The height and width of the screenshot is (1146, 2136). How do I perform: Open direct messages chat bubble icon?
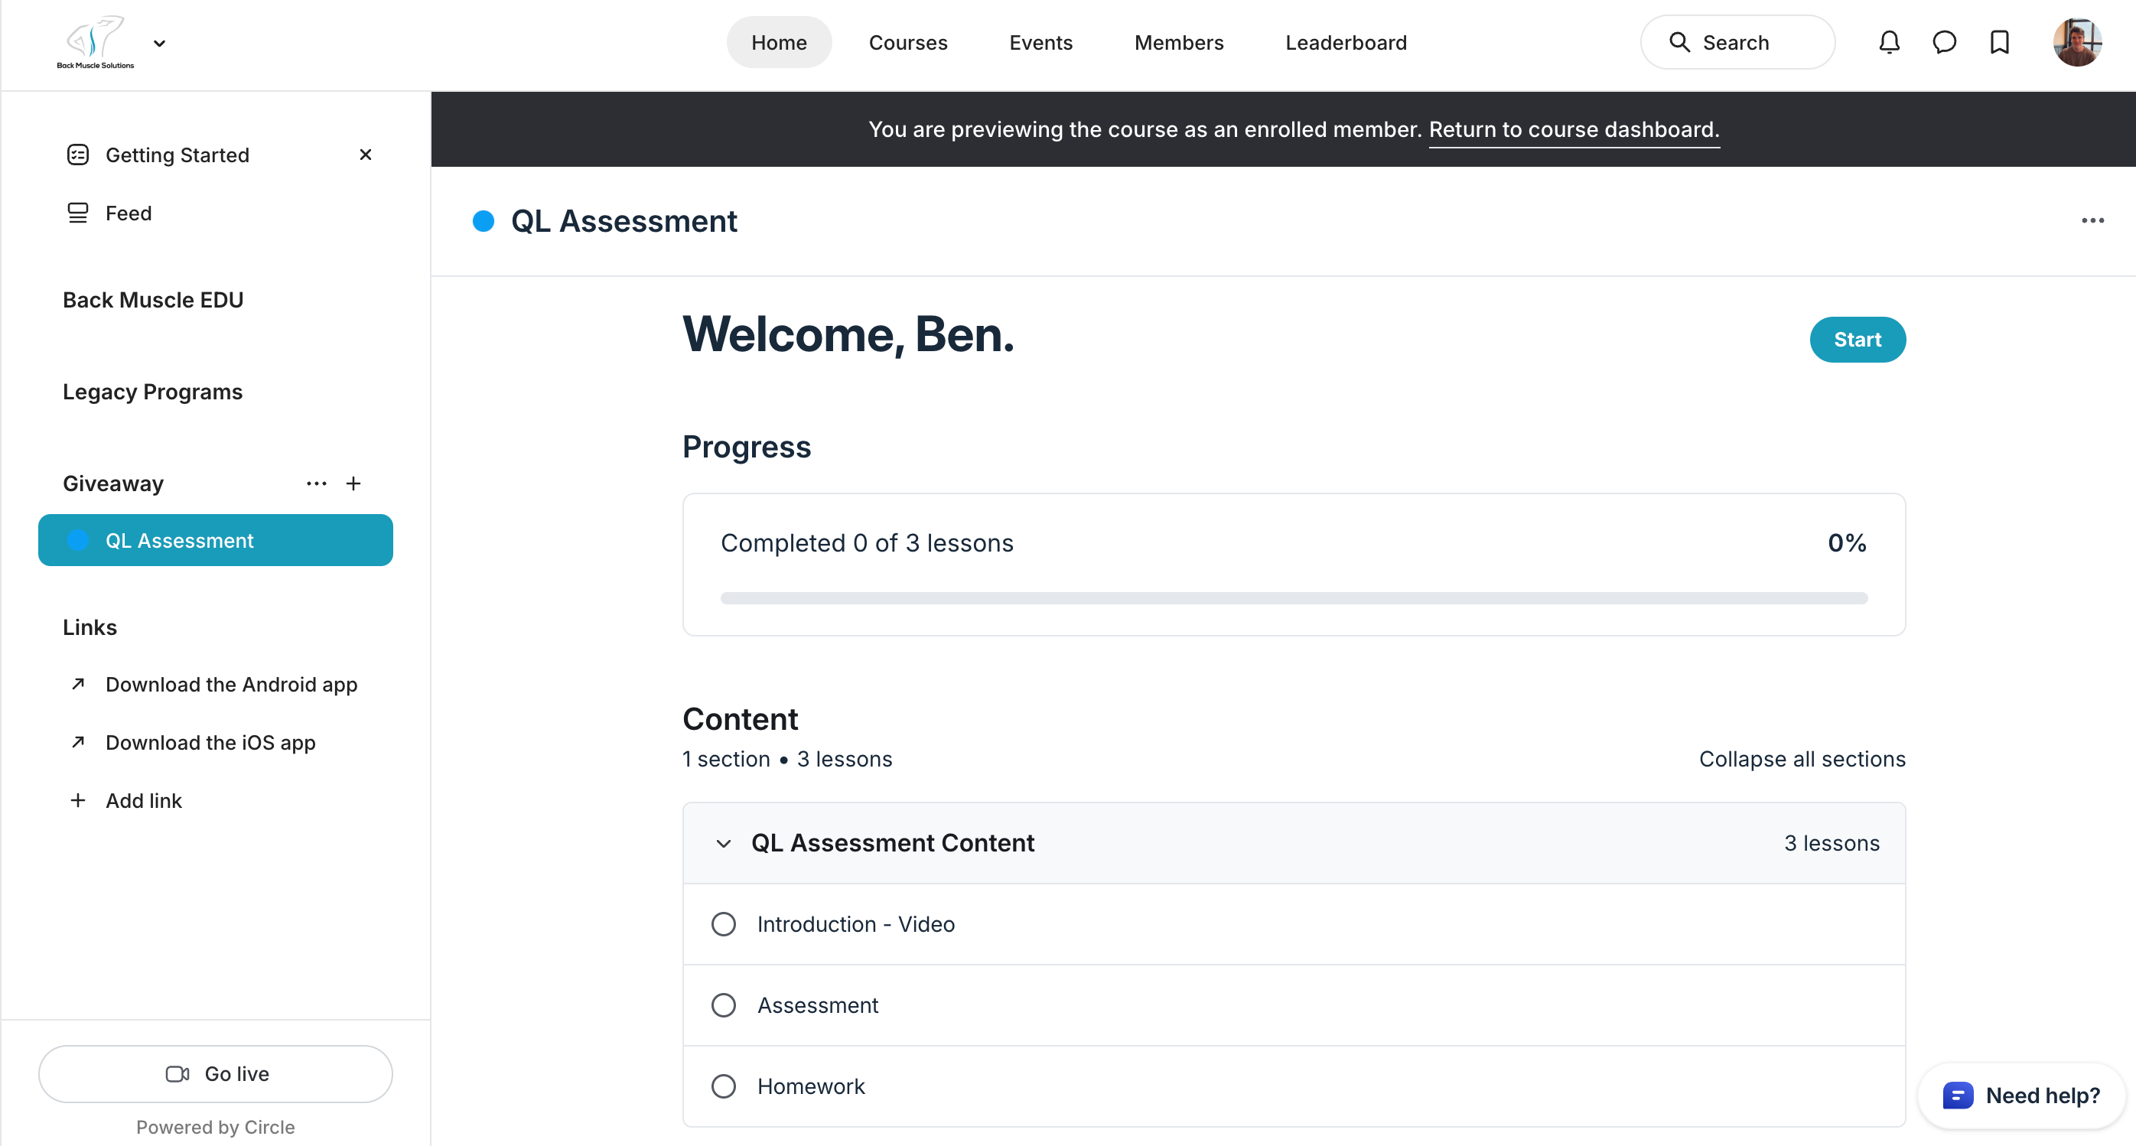[x=1944, y=42]
